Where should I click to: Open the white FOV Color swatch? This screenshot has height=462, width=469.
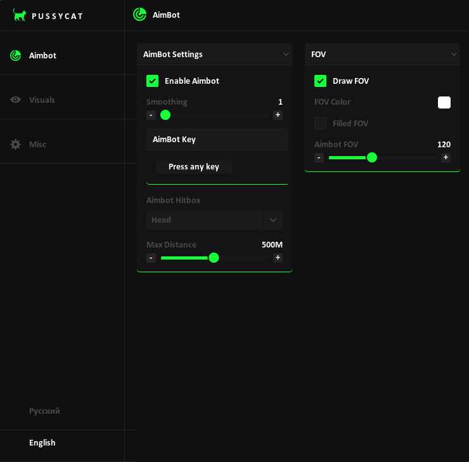coord(444,102)
